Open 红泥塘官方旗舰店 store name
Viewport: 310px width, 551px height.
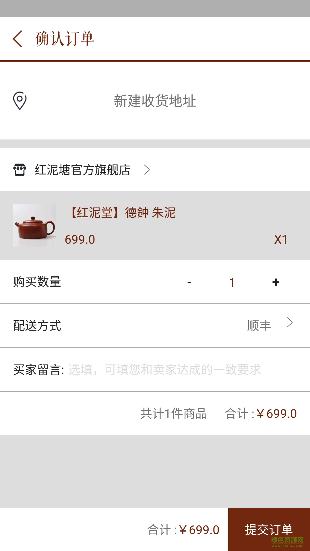point(83,170)
